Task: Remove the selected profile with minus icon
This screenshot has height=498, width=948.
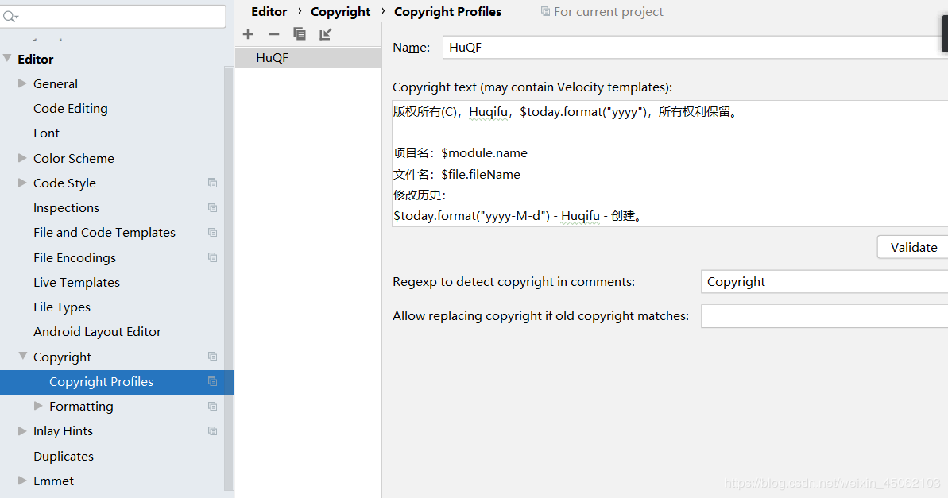Action: pos(274,34)
